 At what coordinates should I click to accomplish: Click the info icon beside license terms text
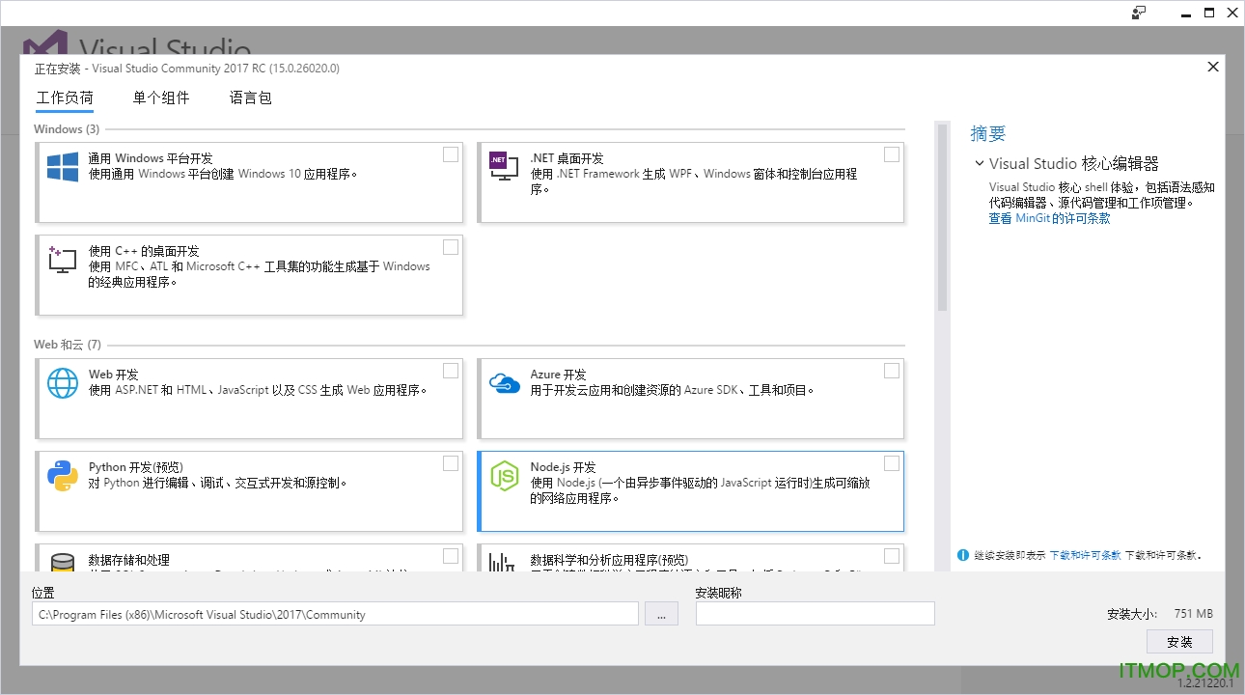coord(962,555)
